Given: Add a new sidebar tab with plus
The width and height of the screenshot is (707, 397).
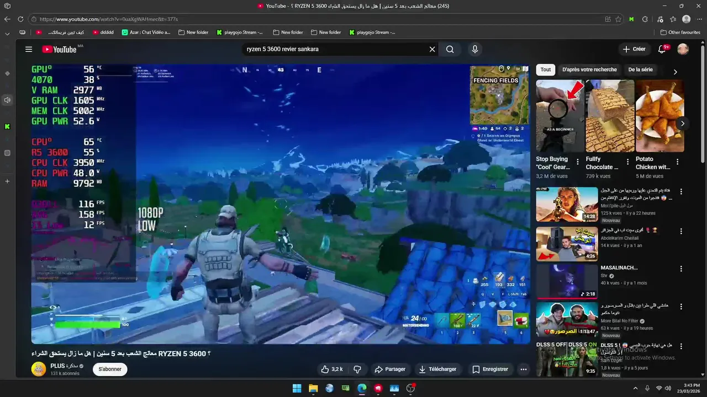Looking at the screenshot, I should point(7,181).
